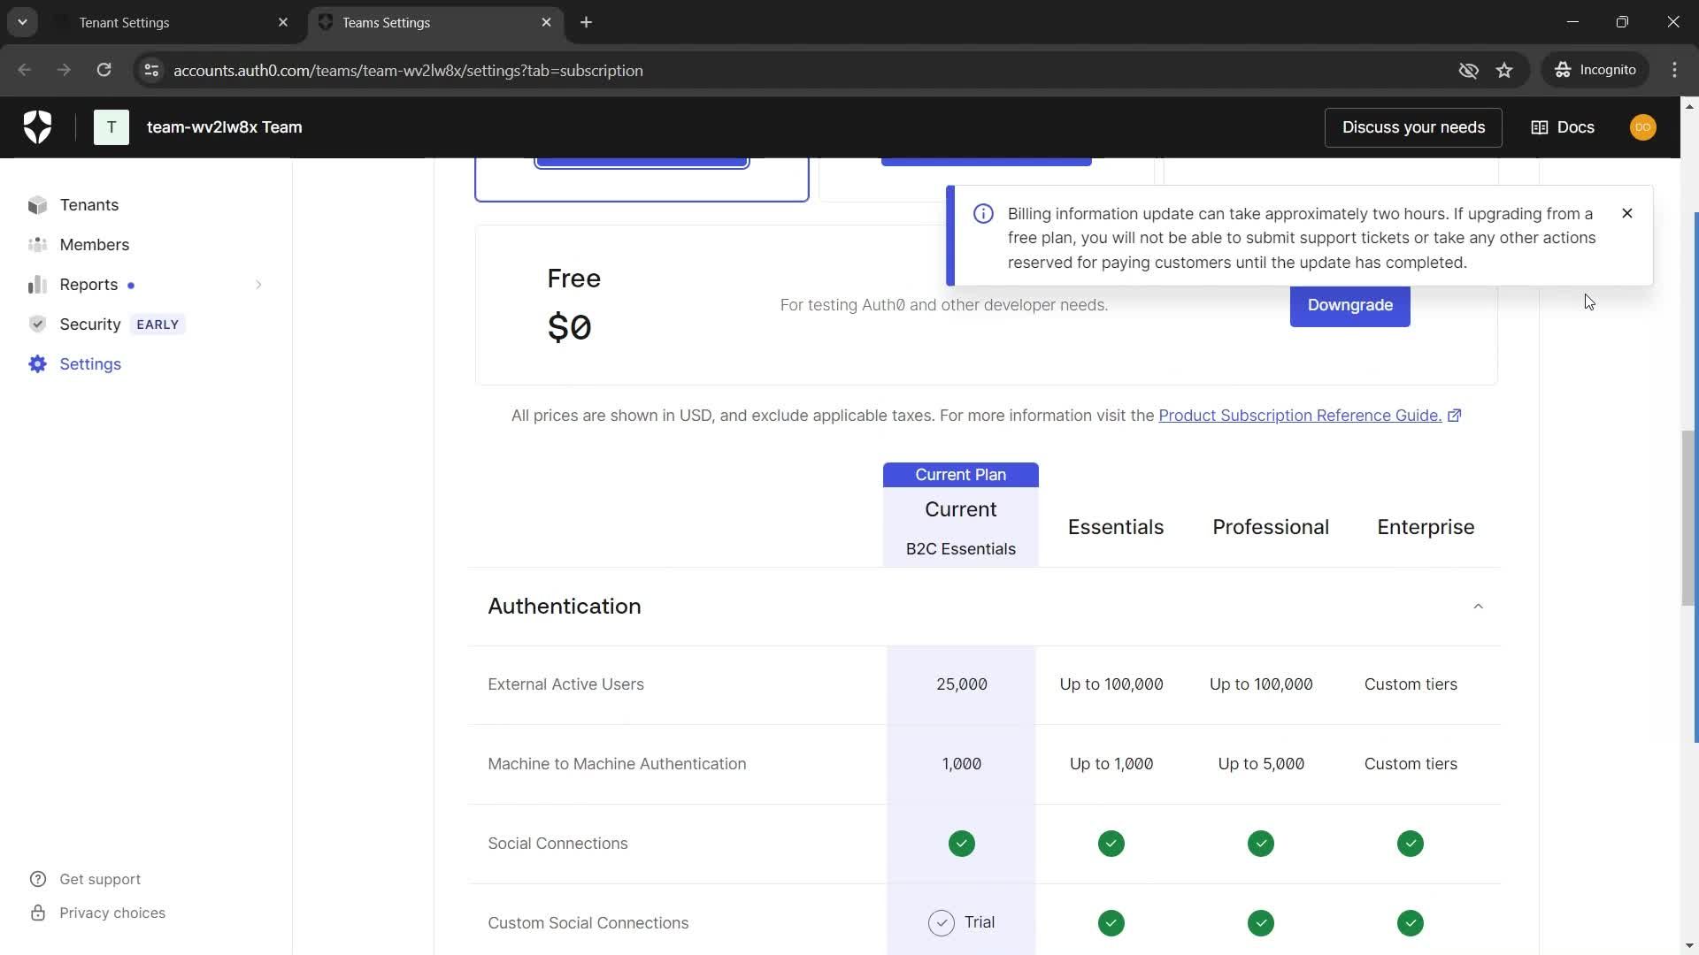Click the Downgrade button
1699x955 pixels.
[1349, 305]
